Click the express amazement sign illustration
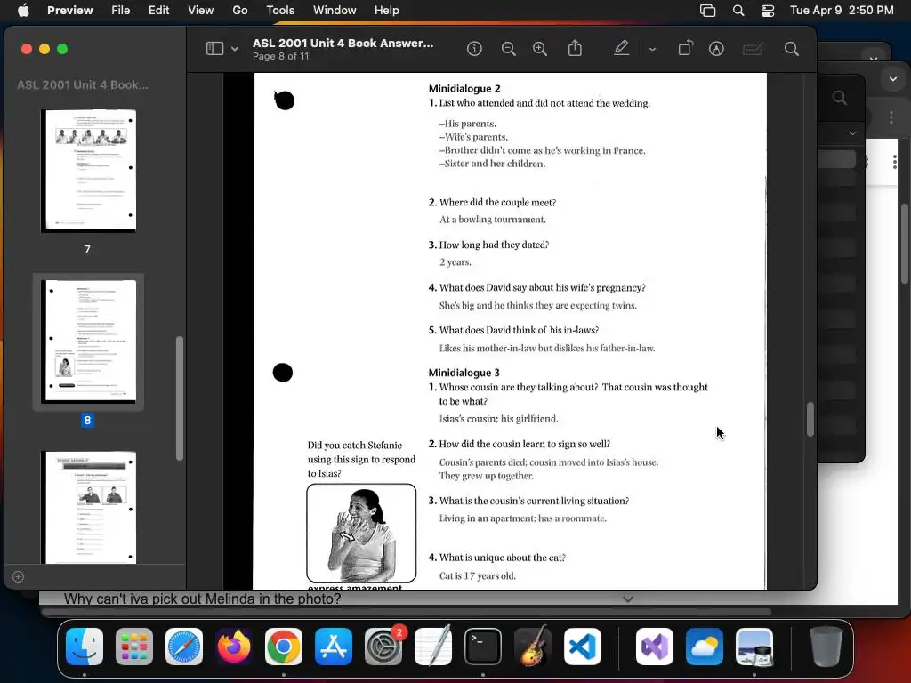This screenshot has height=683, width=911. [x=361, y=533]
